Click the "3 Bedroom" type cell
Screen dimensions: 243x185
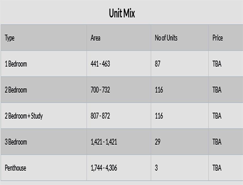click(16, 142)
